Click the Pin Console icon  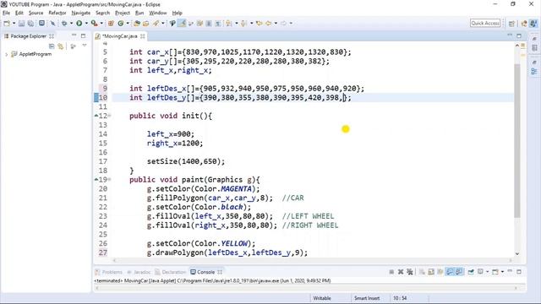pyautogui.click(x=471, y=272)
